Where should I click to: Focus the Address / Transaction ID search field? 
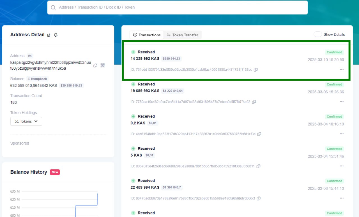pyautogui.click(x=177, y=8)
